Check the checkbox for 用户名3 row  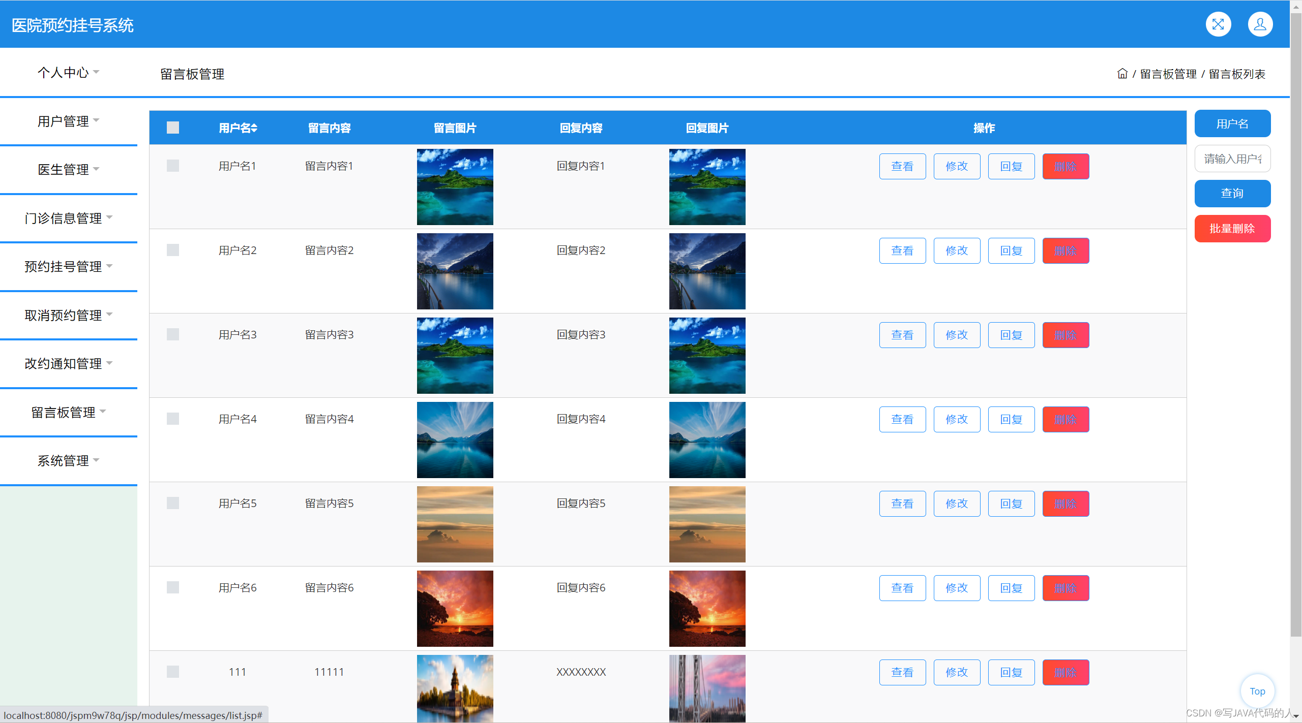[x=173, y=334]
